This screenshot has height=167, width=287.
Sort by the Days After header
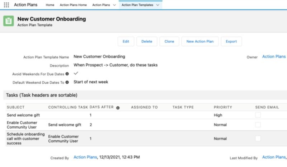[102, 107]
